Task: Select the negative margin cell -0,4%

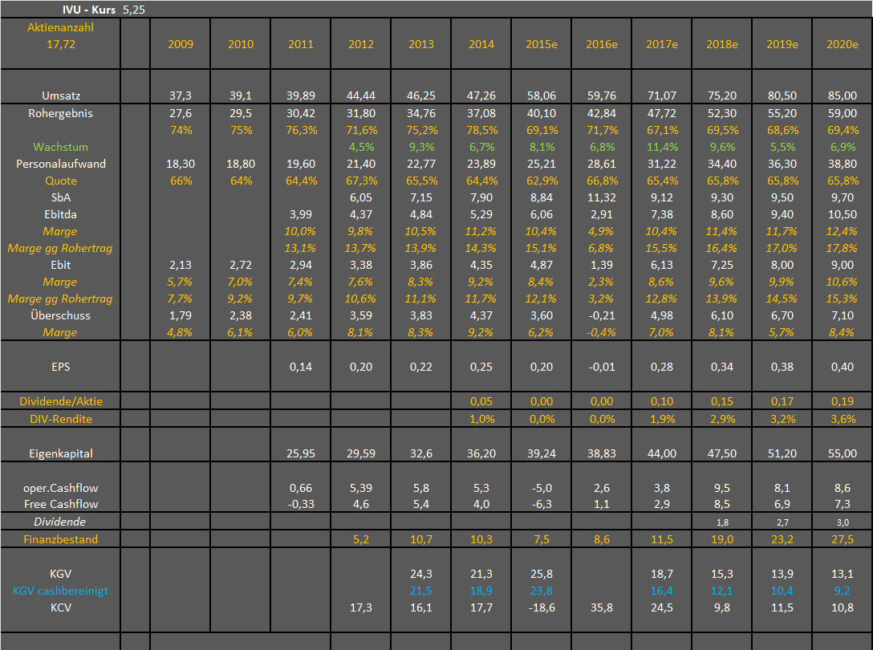Action: (x=601, y=332)
